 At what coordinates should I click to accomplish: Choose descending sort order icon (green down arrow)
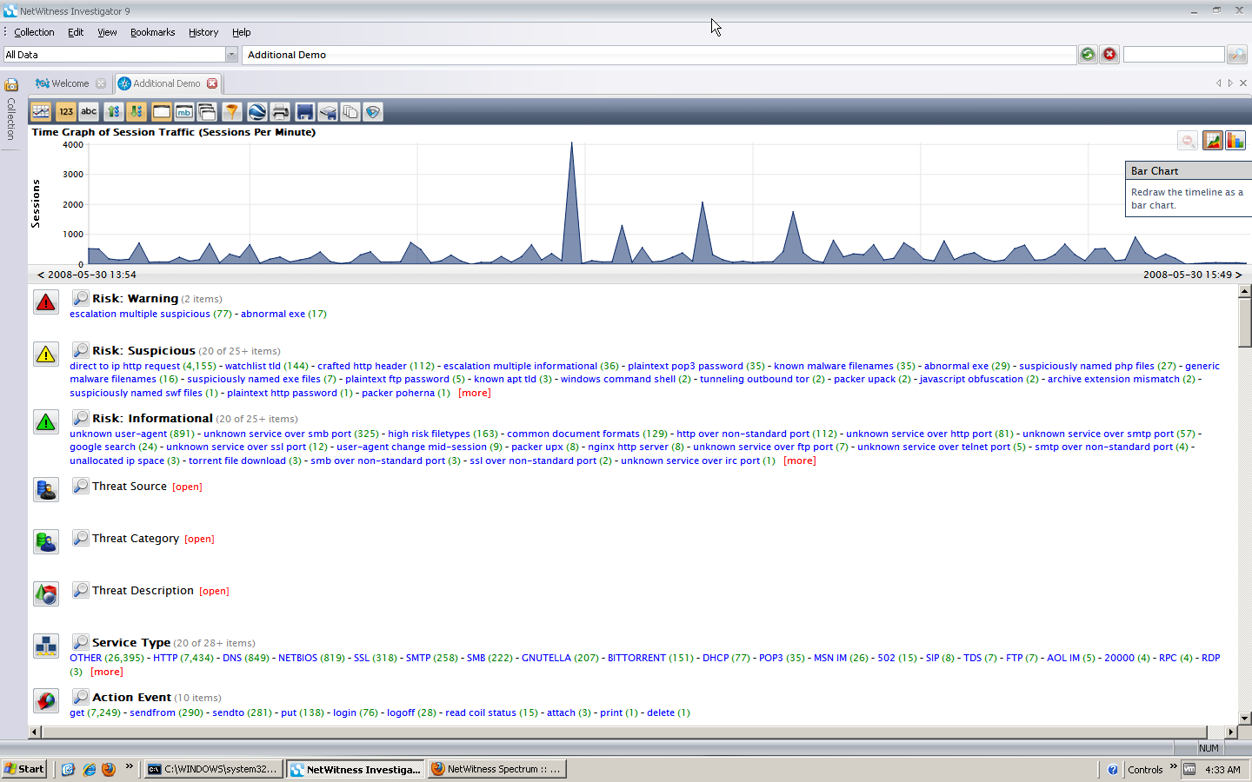[137, 111]
